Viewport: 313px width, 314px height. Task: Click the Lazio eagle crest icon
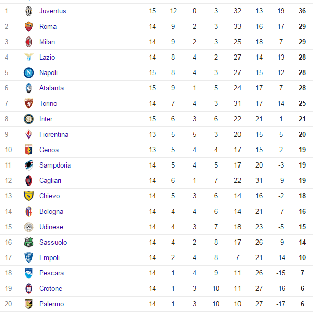(28, 57)
